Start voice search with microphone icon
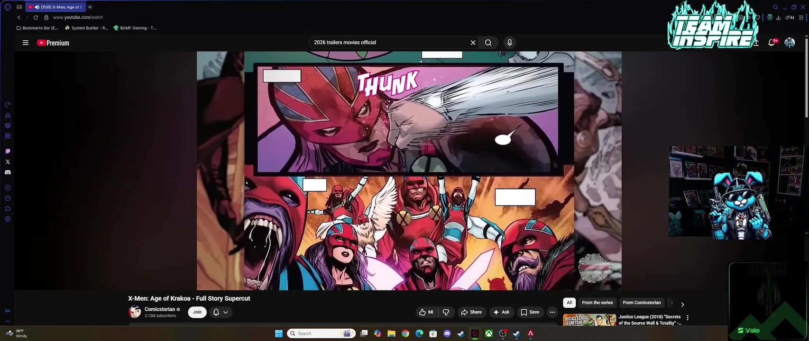 [x=509, y=43]
